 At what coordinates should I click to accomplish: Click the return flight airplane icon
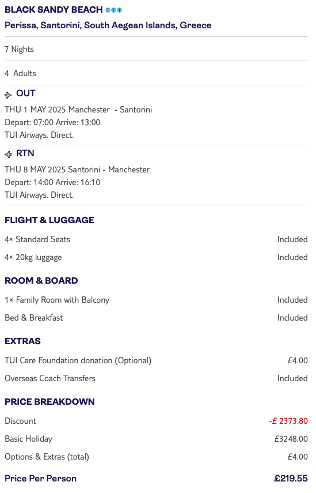click(8, 155)
